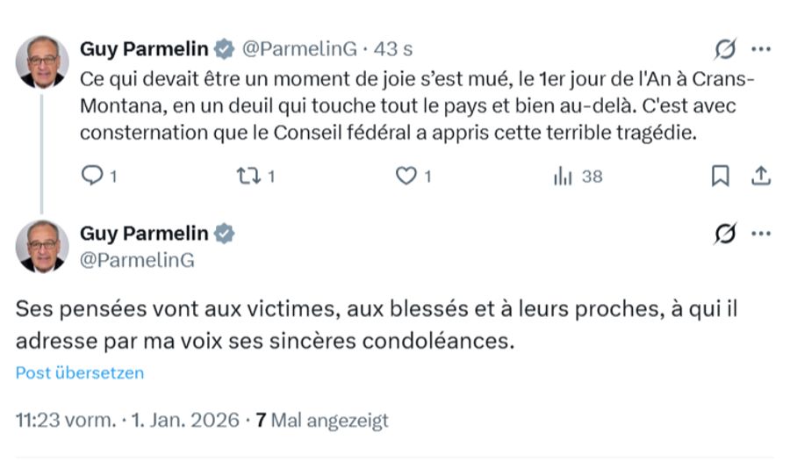Click the Guy Parmelin name on the second post
Screen dimensions: 790x462
[x=145, y=234]
